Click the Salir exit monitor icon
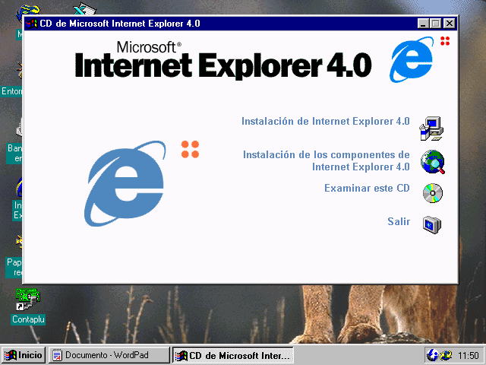The image size is (486, 365). [x=432, y=224]
